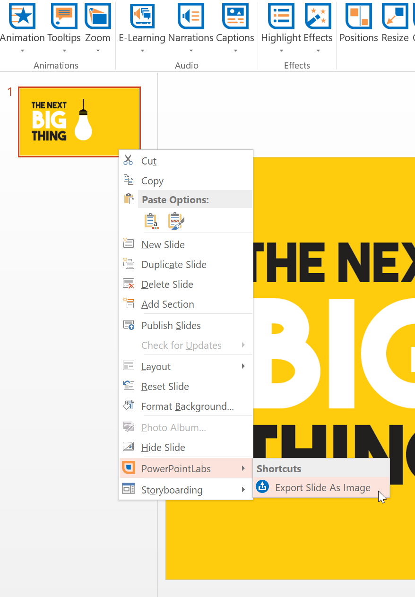The image size is (415, 597).
Task: Click the Resize tool icon
Action: click(x=395, y=16)
